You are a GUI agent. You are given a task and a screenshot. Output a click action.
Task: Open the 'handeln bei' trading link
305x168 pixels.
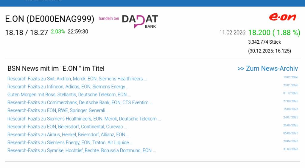point(109,18)
